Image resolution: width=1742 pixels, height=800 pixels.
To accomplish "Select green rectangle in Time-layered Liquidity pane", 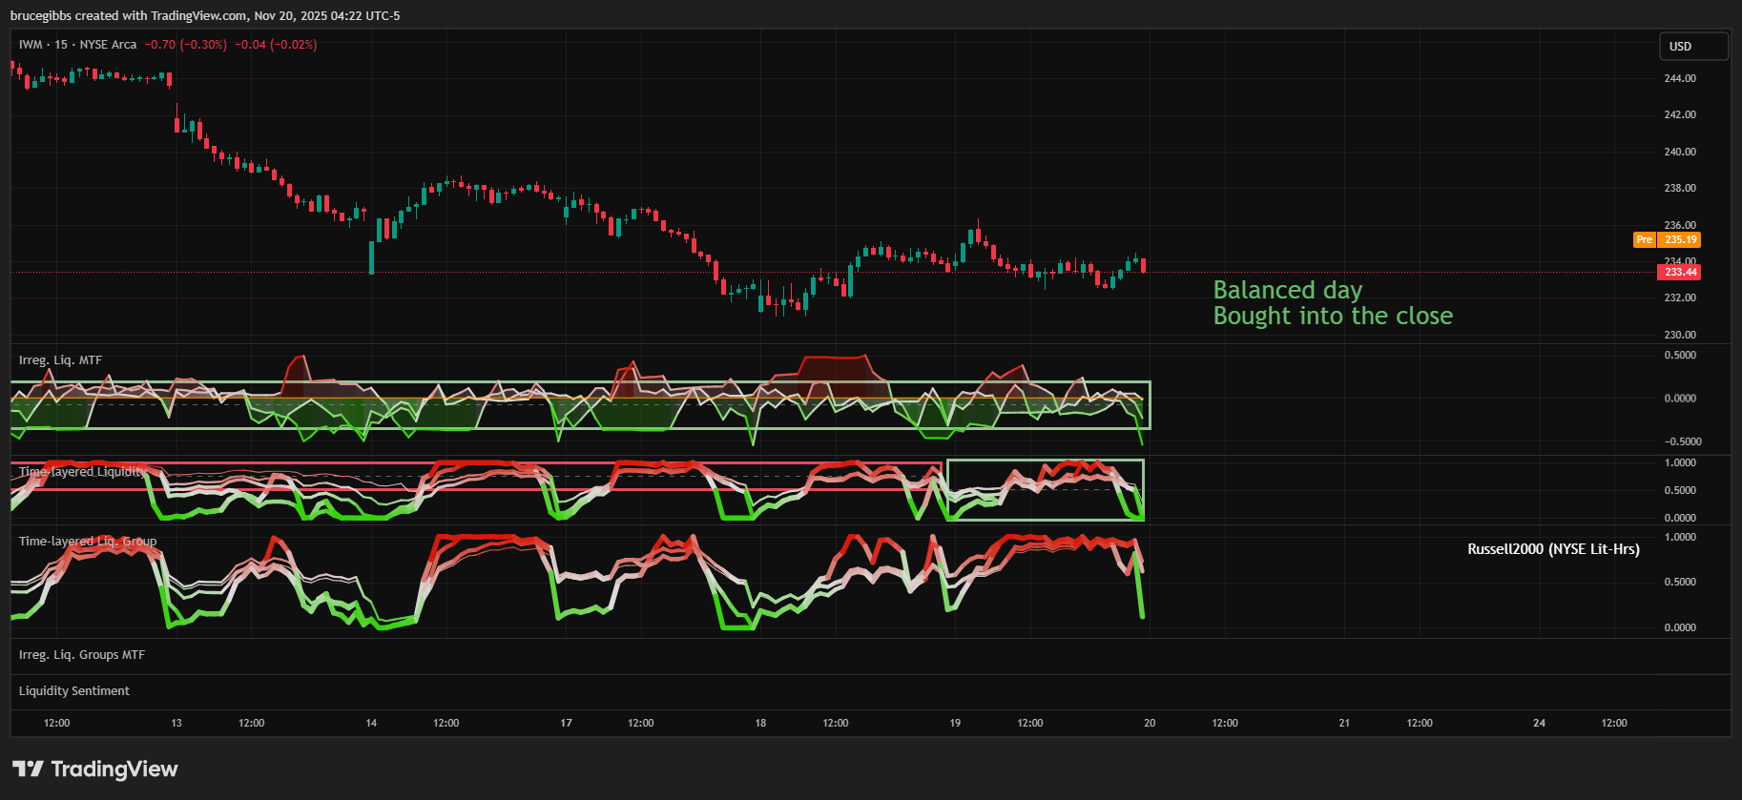I will [1045, 461].
